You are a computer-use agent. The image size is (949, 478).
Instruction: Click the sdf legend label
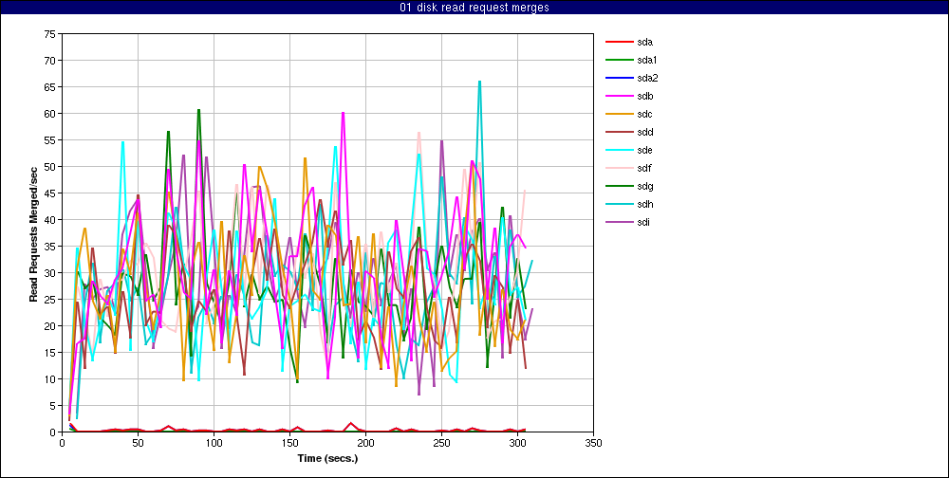644,168
